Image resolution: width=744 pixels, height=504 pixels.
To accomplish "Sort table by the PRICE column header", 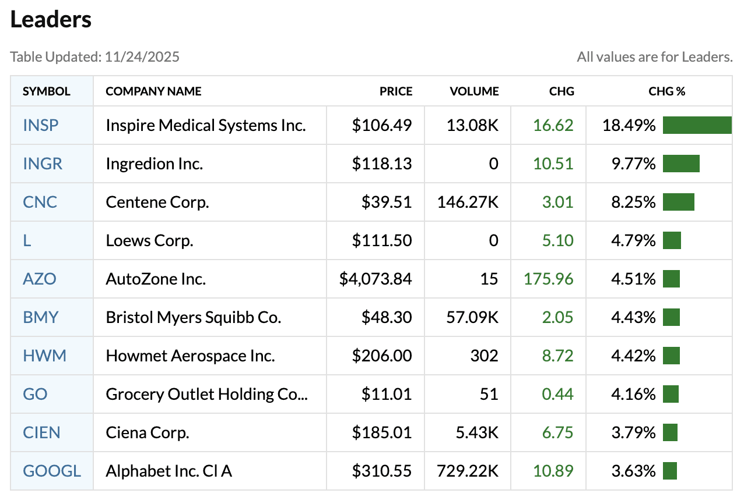I will click(395, 91).
